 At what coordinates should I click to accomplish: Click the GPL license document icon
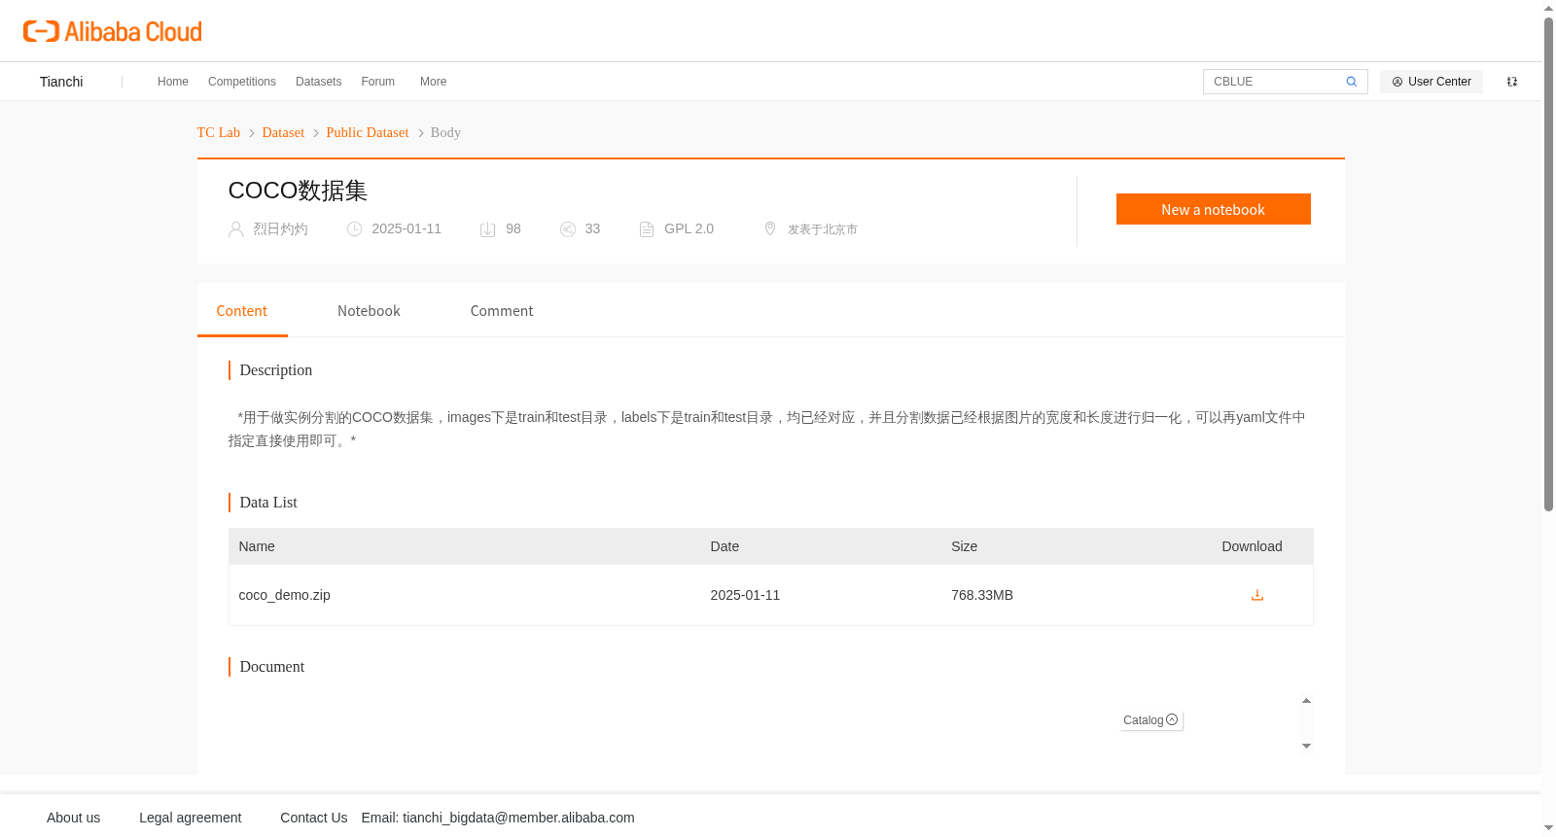tap(647, 229)
